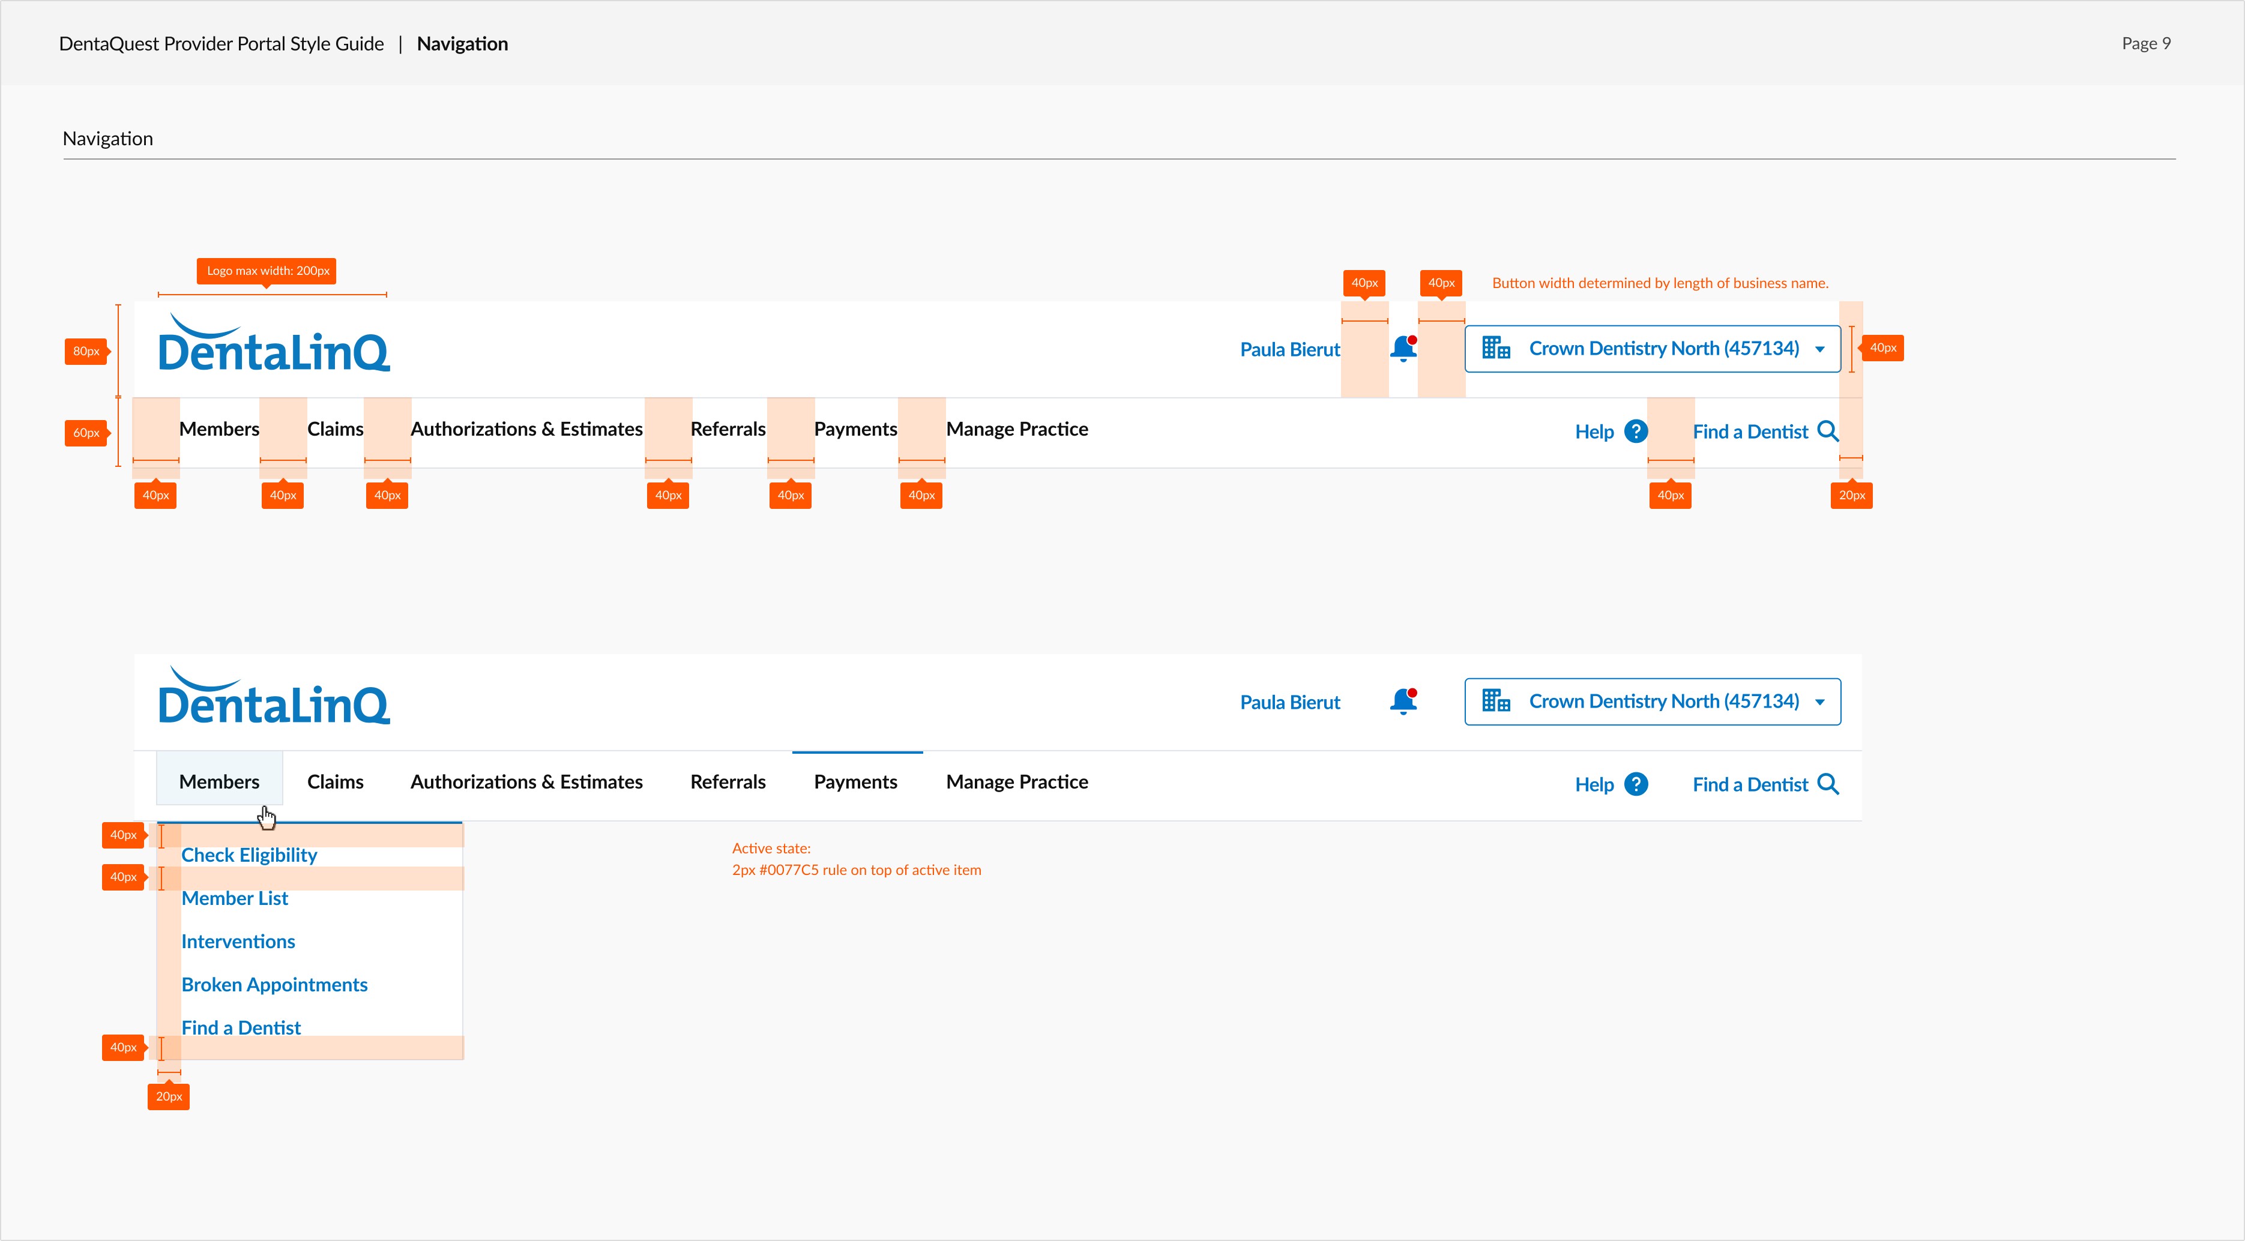Click the notification bell in the annotated top header
Viewport: 2245px width, 1241px height.
[x=1403, y=349]
